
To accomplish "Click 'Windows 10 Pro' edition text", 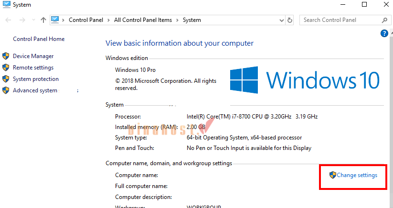I will 135,70.
